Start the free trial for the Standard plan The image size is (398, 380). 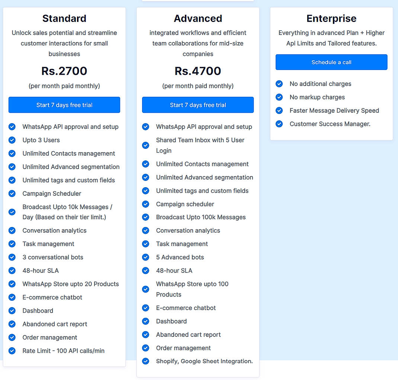click(64, 105)
